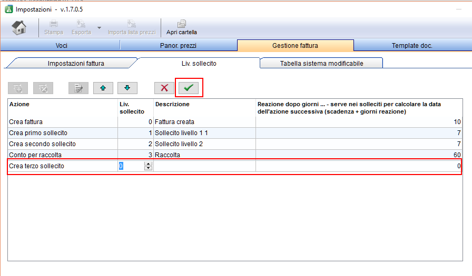472x276 pixels.
Task: Cancel changes with red X button
Action: (164, 88)
